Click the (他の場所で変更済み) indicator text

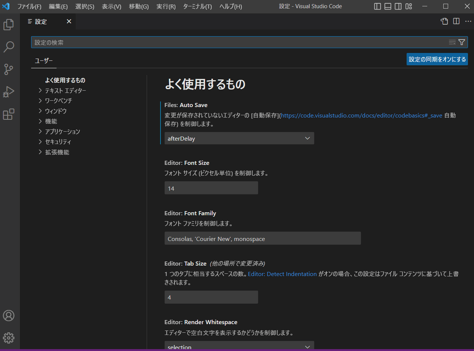(237, 264)
